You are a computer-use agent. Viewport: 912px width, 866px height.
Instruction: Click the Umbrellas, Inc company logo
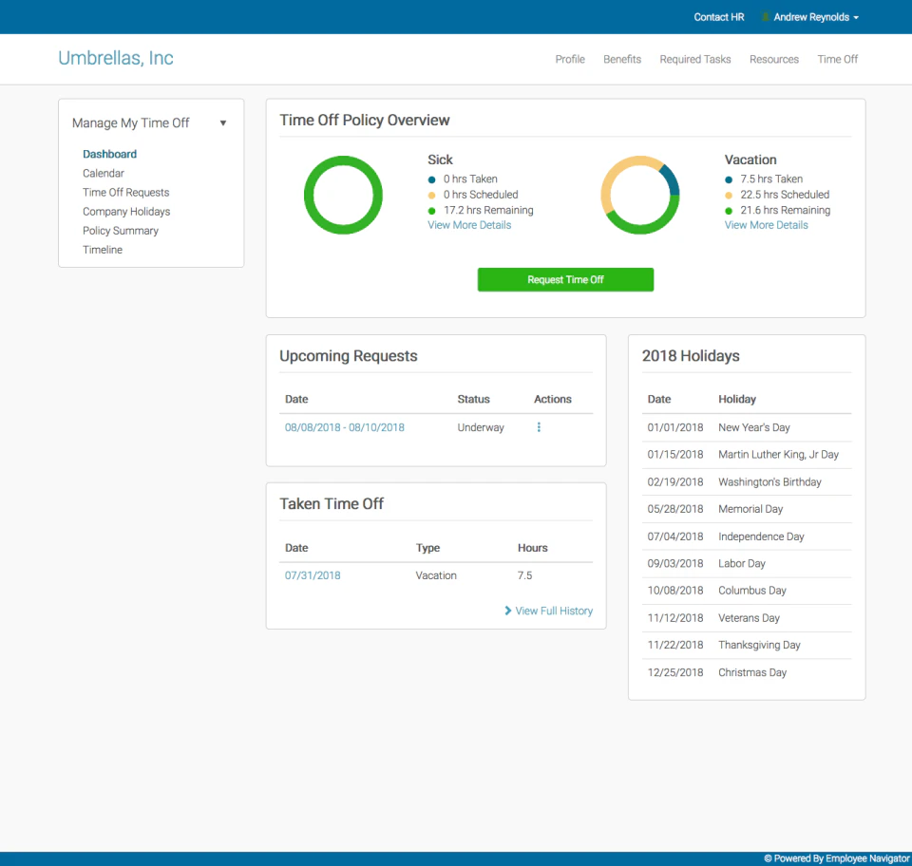[x=115, y=58]
